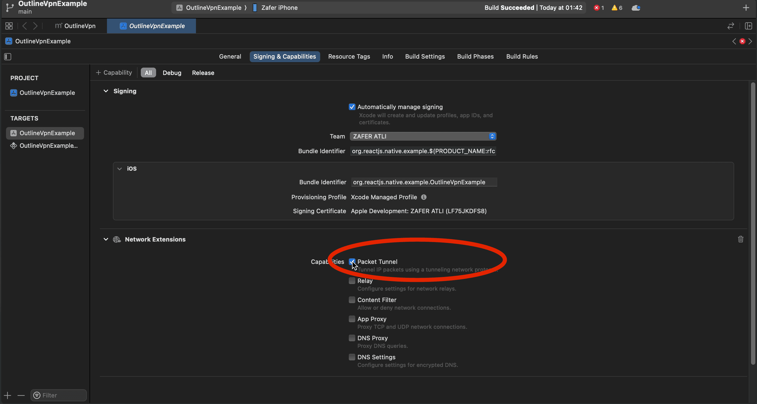
Task: Go to next issue arrow
Action: point(750,41)
